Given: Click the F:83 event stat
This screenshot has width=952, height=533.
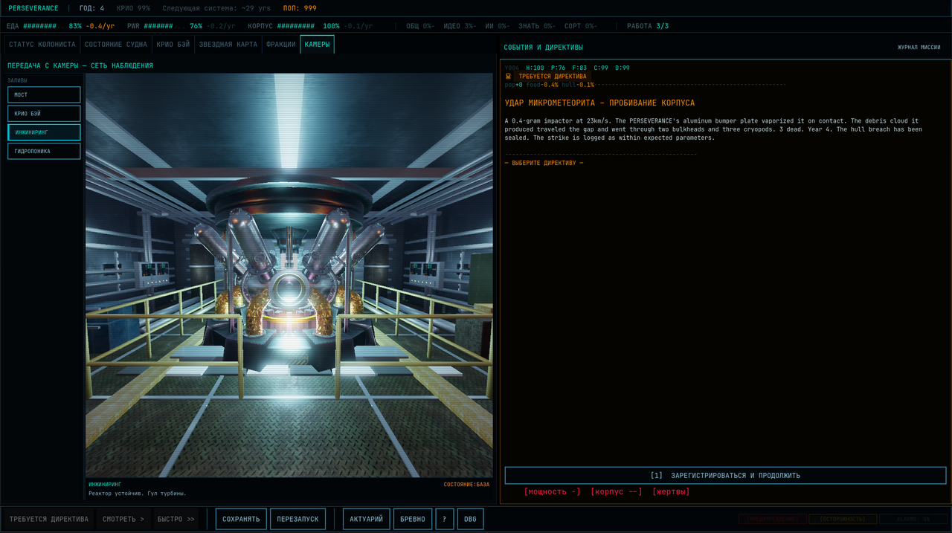Looking at the screenshot, I should [579, 68].
